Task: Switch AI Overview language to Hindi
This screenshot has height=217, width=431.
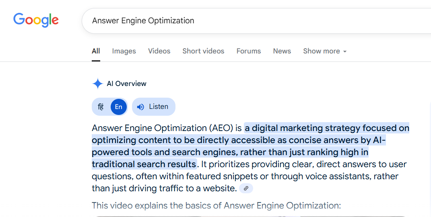Action: point(101,107)
